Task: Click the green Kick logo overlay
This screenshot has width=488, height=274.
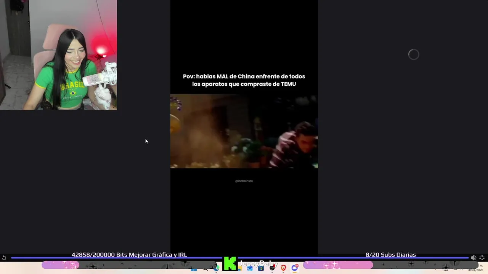Action: [230, 264]
